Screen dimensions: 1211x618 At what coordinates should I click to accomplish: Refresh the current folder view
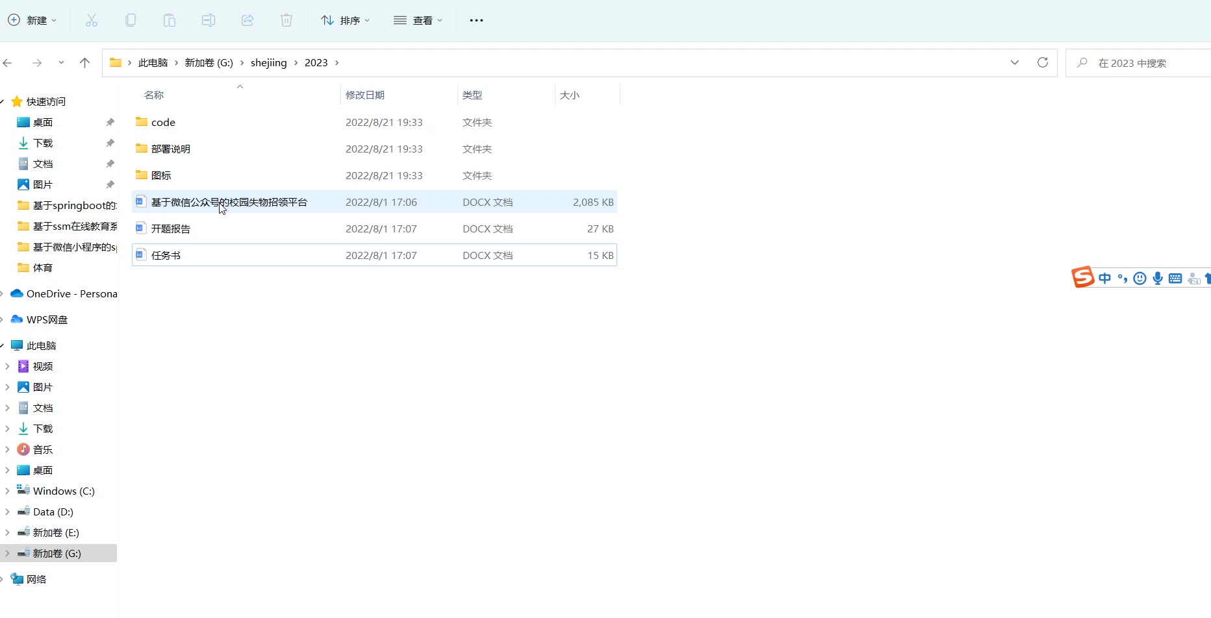click(1043, 62)
